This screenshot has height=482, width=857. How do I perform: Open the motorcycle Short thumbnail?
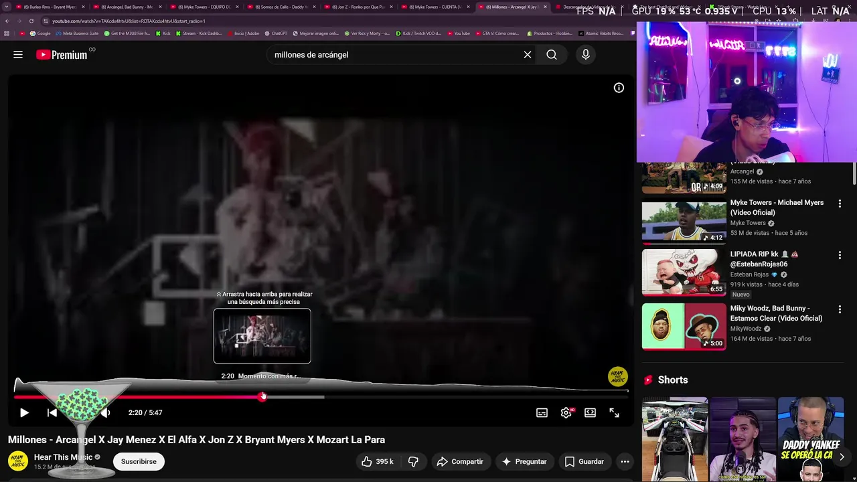click(675, 439)
